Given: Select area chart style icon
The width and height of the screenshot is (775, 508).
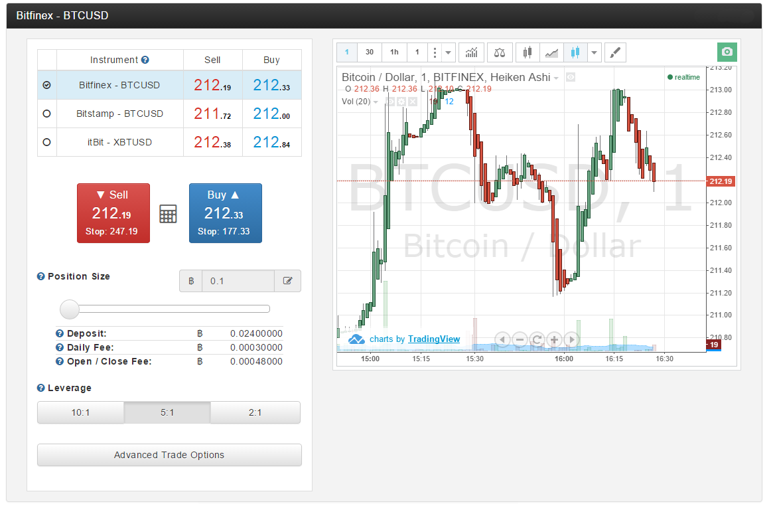Looking at the screenshot, I should [551, 52].
